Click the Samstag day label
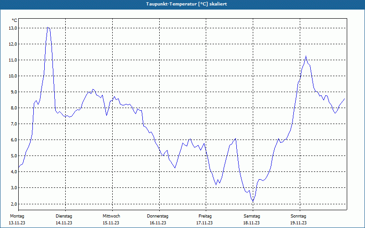The width and height of the screenshot is (365, 228). point(252,216)
